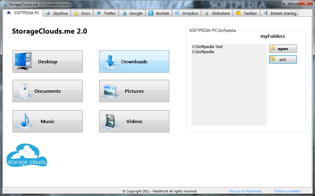
Task: Click the Desktop monitor icon
Action: click(23, 61)
